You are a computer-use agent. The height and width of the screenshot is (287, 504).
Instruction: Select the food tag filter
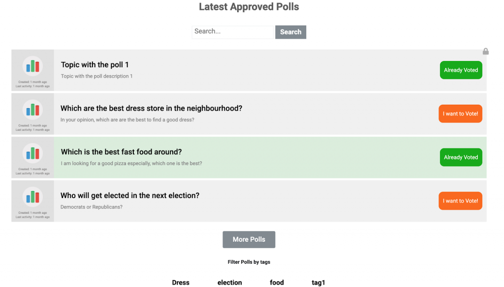coord(277,283)
